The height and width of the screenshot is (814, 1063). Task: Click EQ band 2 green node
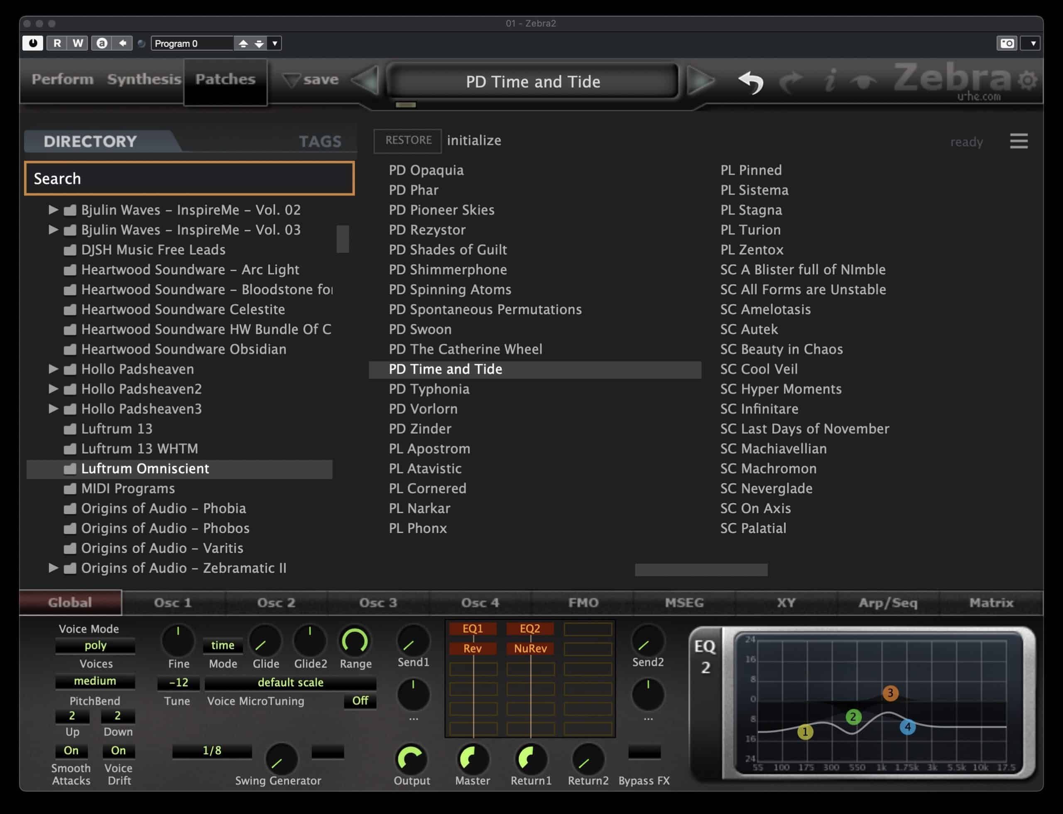pyautogui.click(x=853, y=716)
